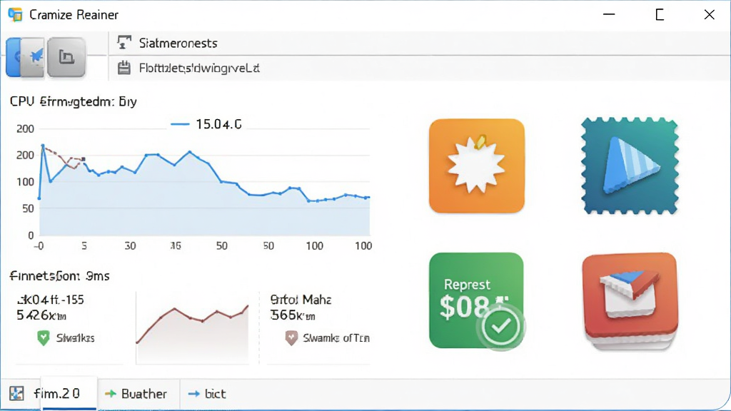The width and height of the screenshot is (731, 411).
Task: Click the Cramize Reainer app icon in title bar
Action: point(16,15)
